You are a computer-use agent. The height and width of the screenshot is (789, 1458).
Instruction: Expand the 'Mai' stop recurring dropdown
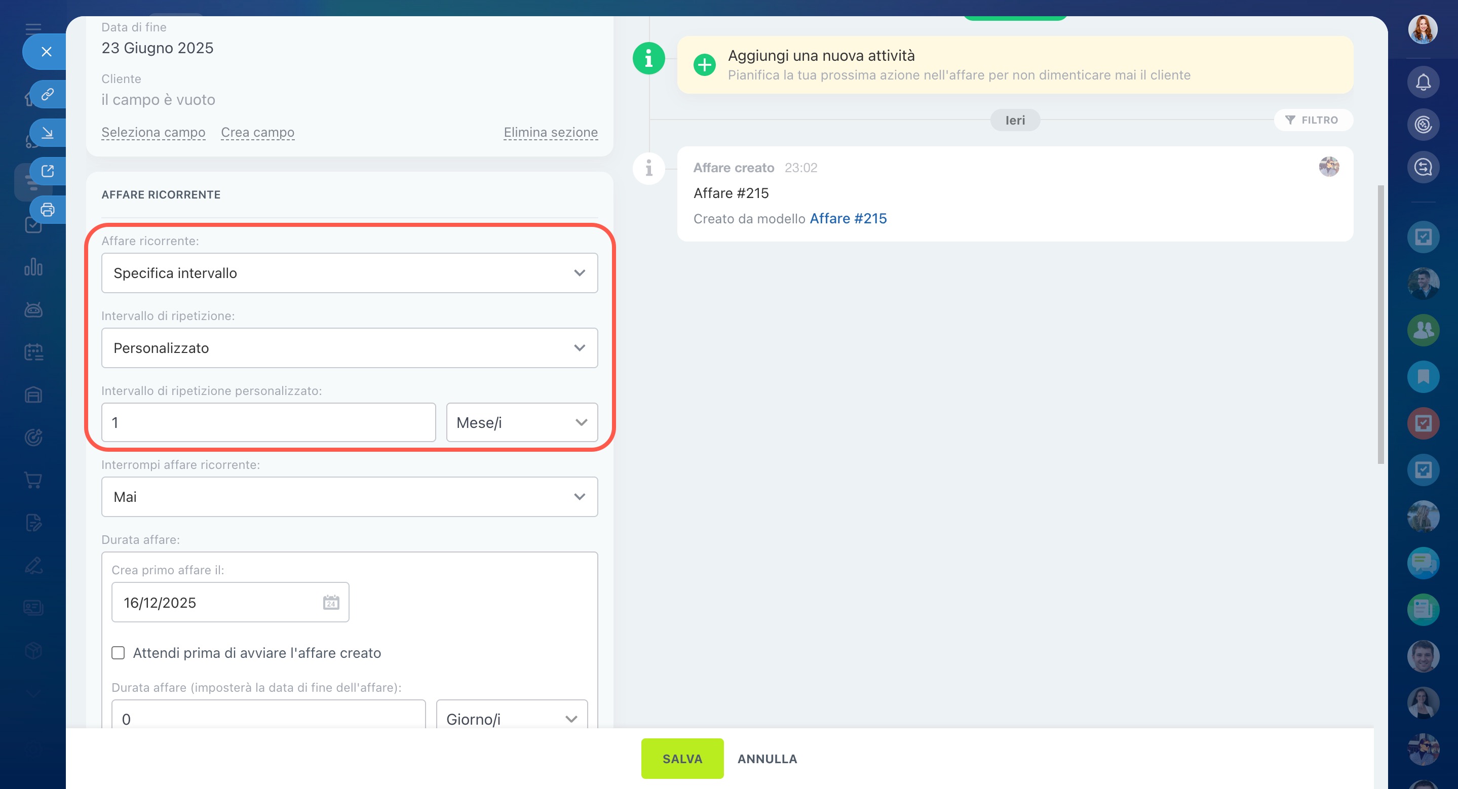[x=349, y=497]
